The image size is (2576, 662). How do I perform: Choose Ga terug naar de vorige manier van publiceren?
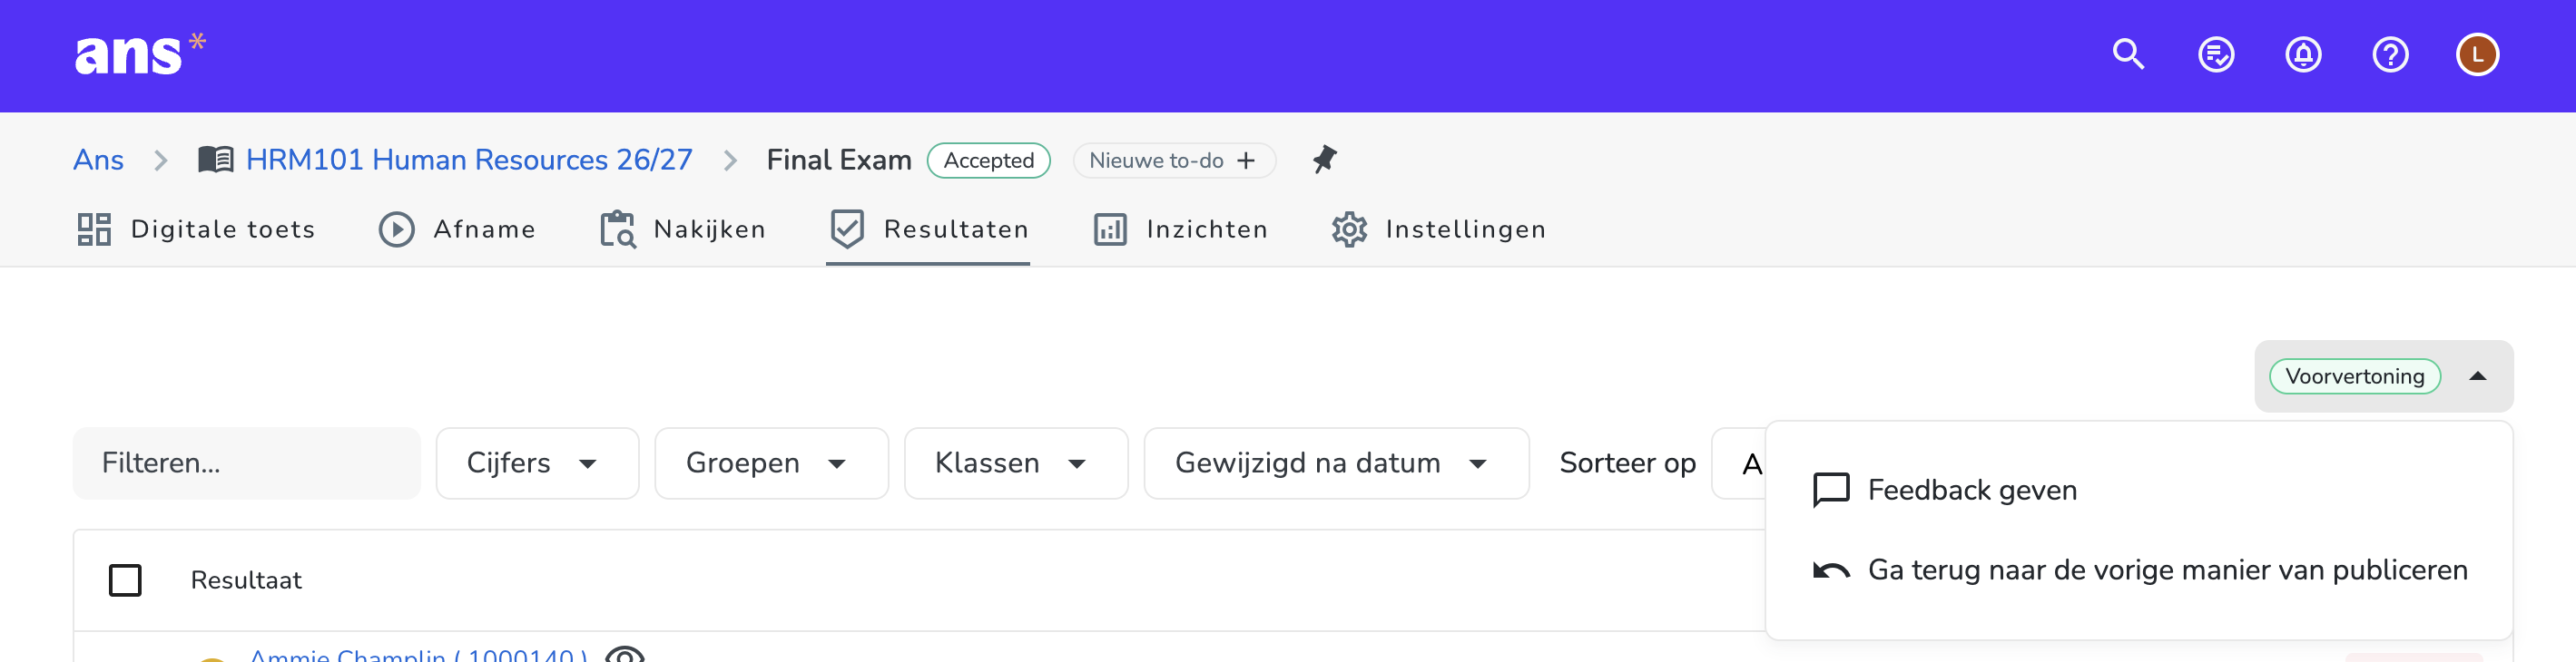point(2139,570)
